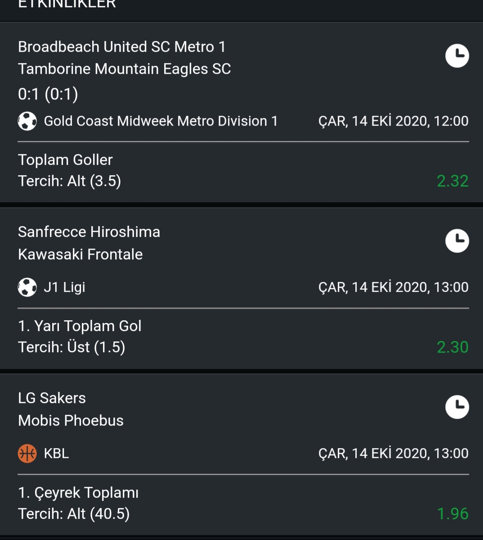Image resolution: width=483 pixels, height=540 pixels.
Task: Open LG Sakers team name
Action: (52, 398)
